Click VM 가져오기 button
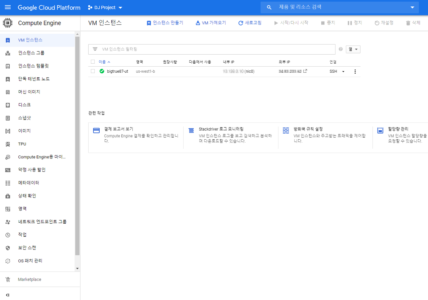428x300 pixels. (211, 23)
